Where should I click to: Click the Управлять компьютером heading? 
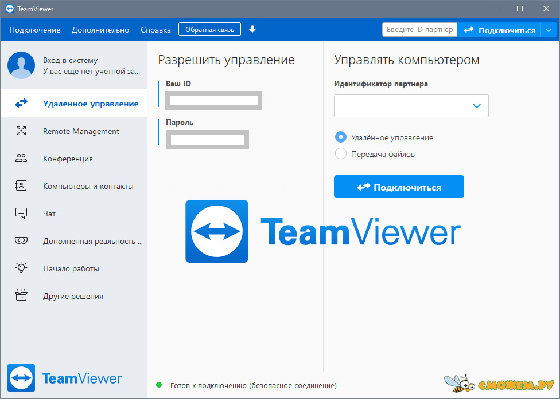406,60
